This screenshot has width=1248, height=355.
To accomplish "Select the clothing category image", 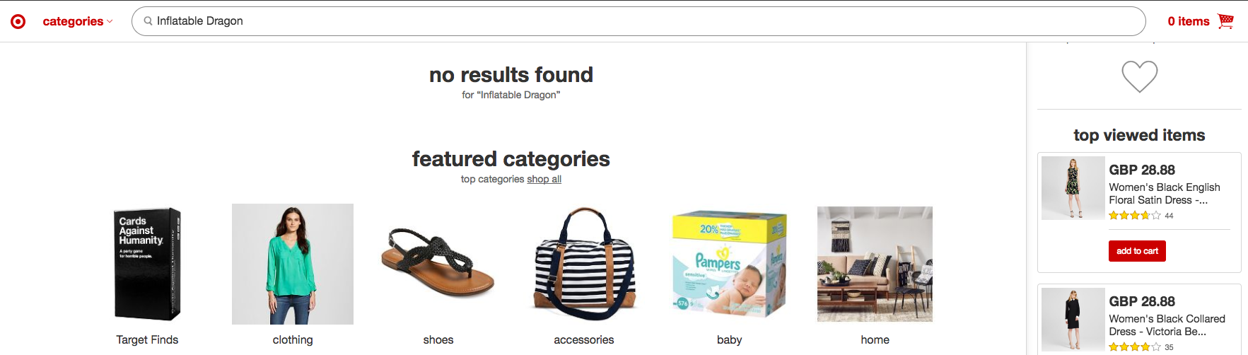I will 293,264.
